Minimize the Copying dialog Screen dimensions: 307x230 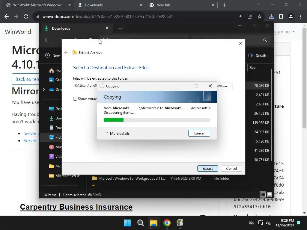pyautogui.click(x=183, y=86)
